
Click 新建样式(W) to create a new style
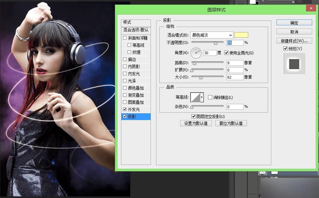(x=293, y=40)
